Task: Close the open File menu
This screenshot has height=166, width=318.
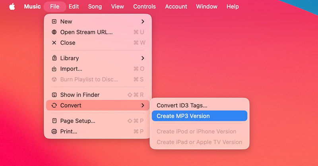Action: pyautogui.click(x=55, y=6)
